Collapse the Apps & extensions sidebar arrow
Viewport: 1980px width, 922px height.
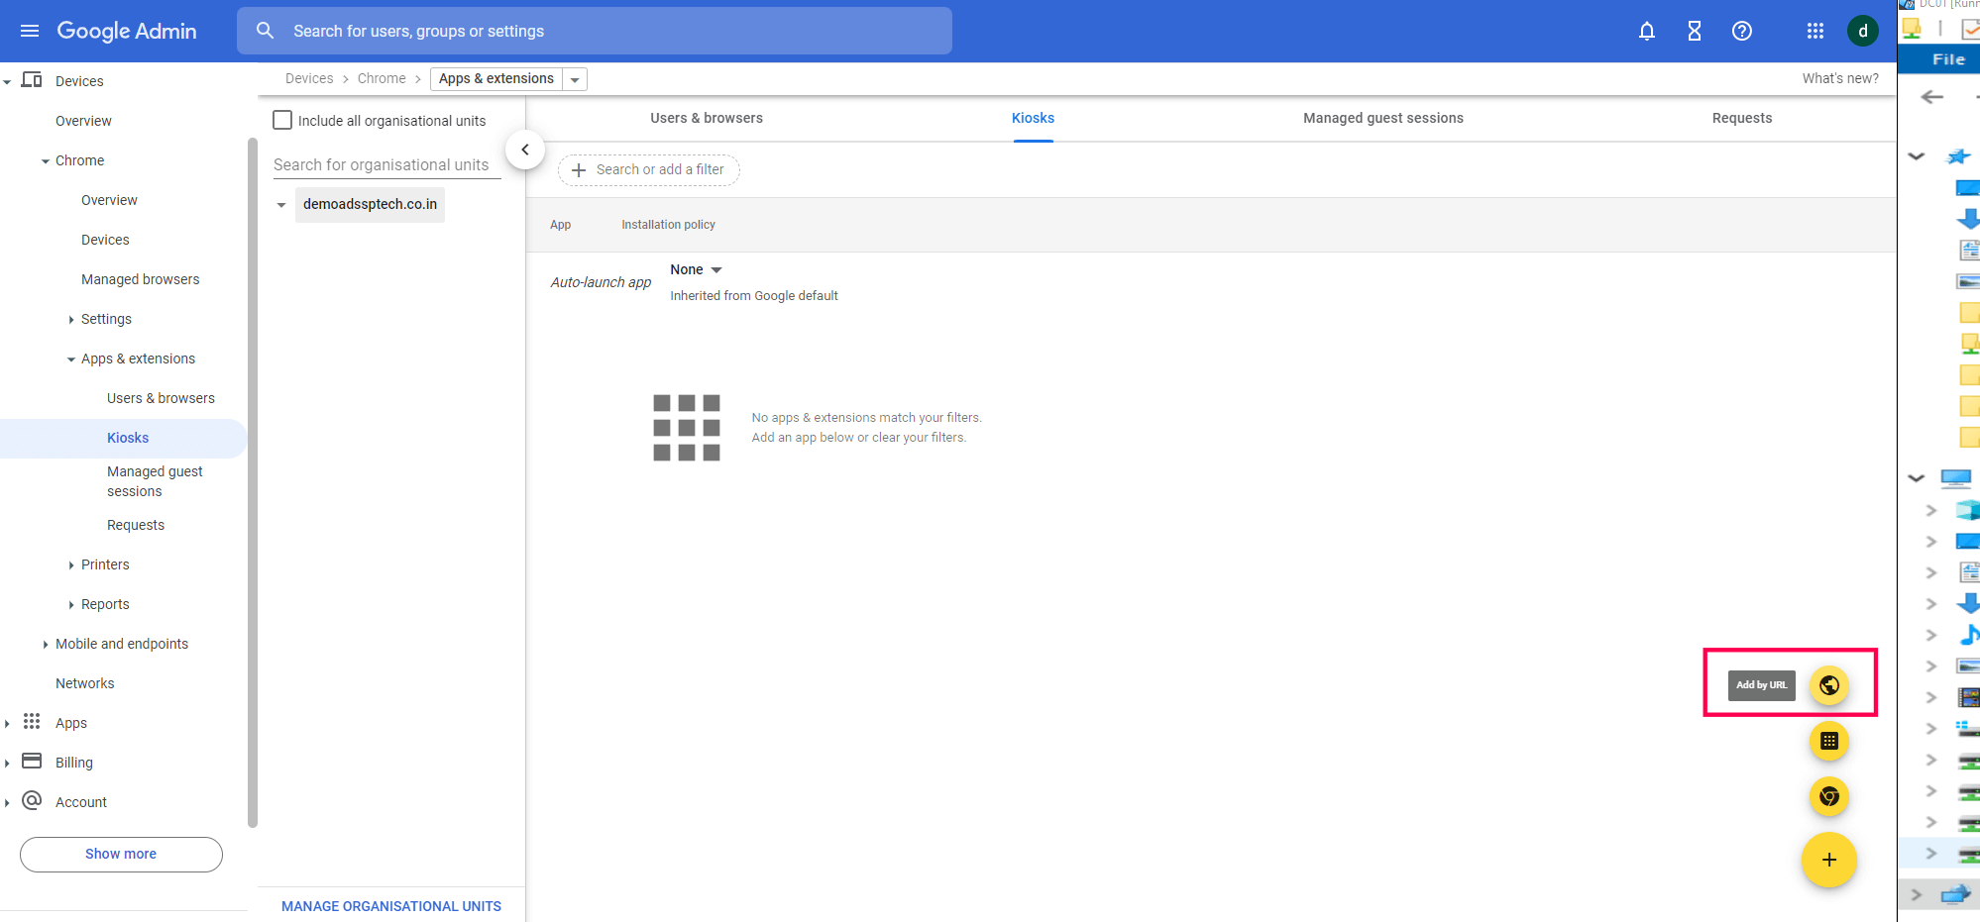point(71,359)
